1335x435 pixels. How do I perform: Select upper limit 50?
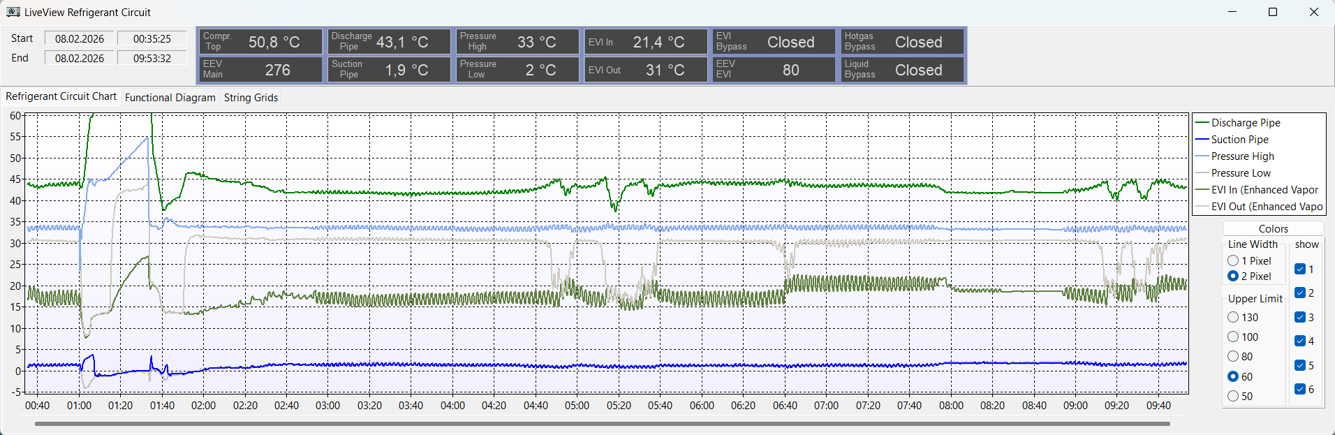1233,397
